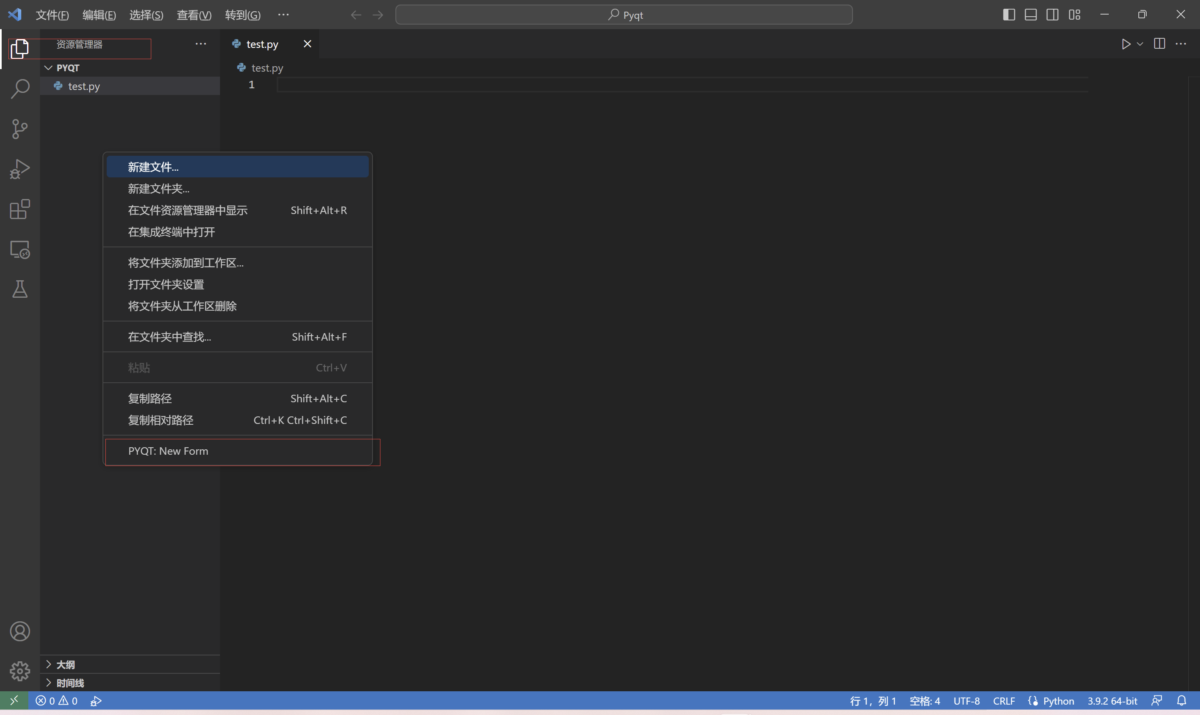This screenshot has height=715, width=1200.
Task: Click the debug start icon in status bar
Action: pyautogui.click(x=96, y=700)
